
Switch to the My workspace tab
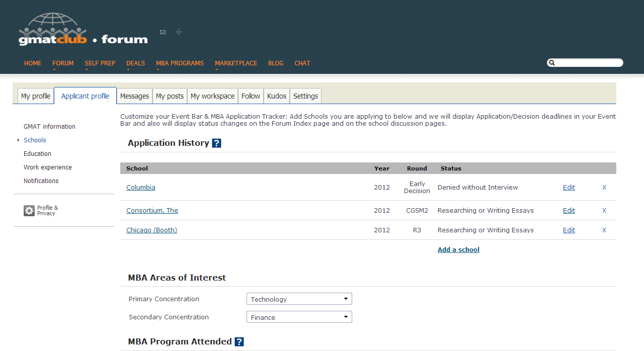coord(212,96)
